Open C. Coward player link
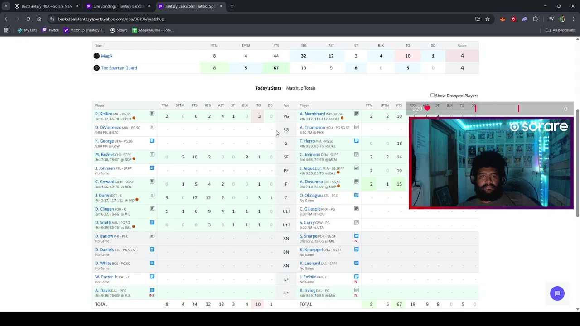The image size is (580, 326). (x=105, y=182)
